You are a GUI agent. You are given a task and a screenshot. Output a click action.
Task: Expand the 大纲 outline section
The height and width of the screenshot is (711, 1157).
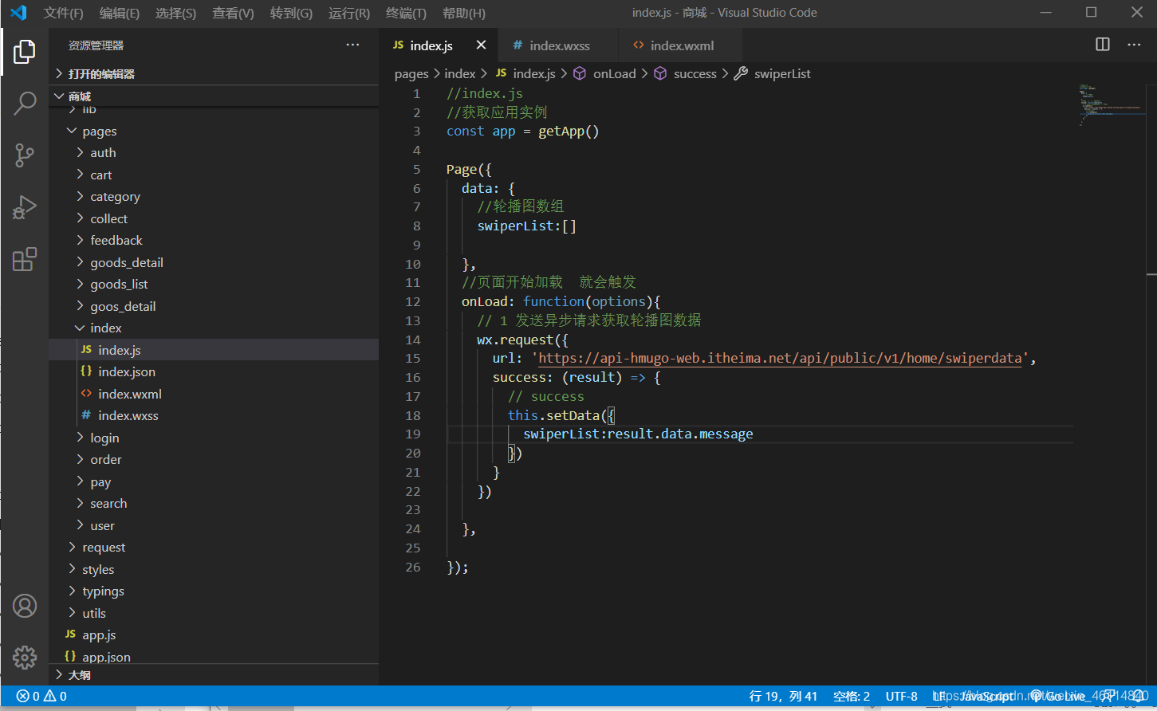click(214, 675)
